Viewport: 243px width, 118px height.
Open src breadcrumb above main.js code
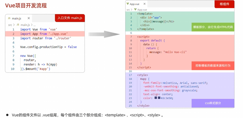[x=10, y=25]
